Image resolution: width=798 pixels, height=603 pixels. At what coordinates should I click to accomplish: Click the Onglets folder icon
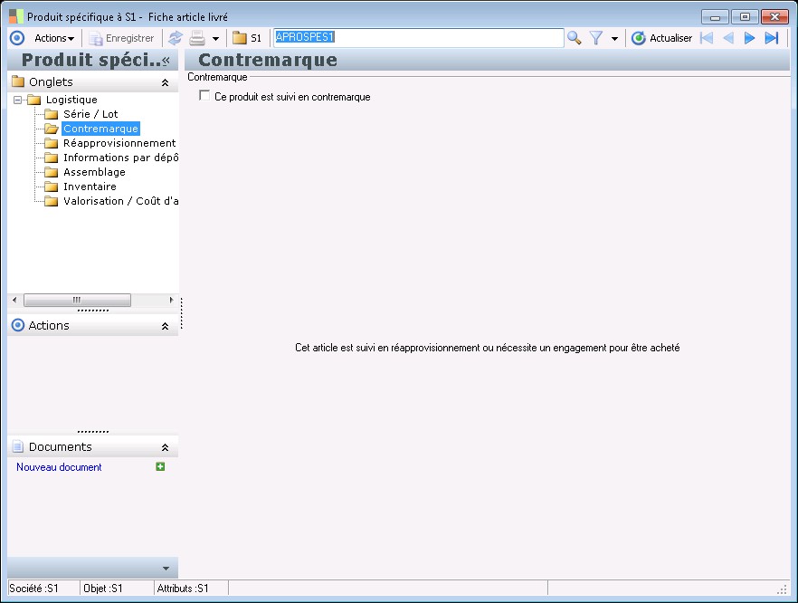point(18,81)
